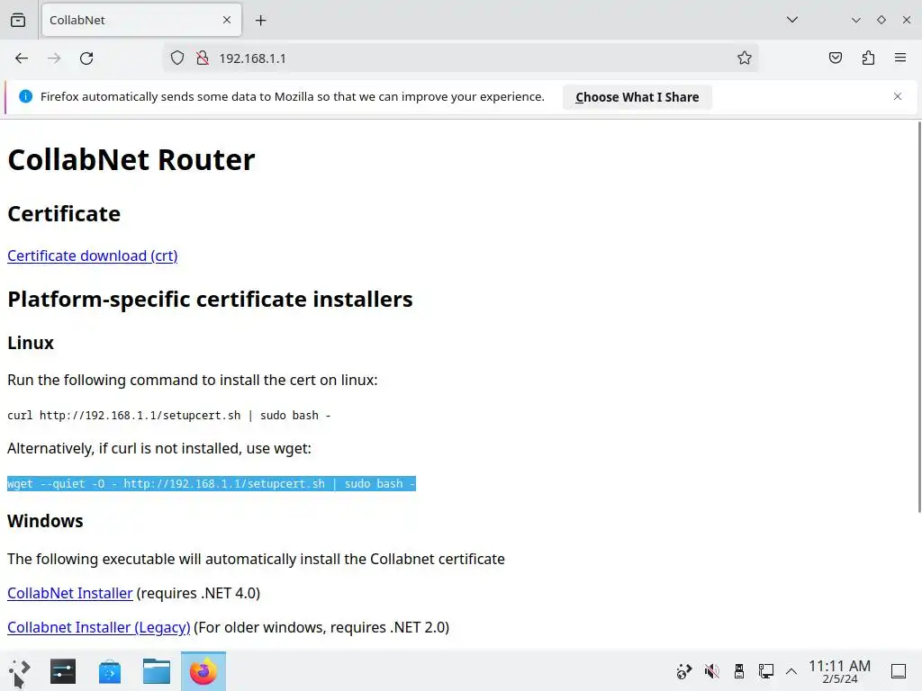The height and width of the screenshot is (691, 922).
Task: Click the info icon in notification bar
Action: (x=25, y=96)
